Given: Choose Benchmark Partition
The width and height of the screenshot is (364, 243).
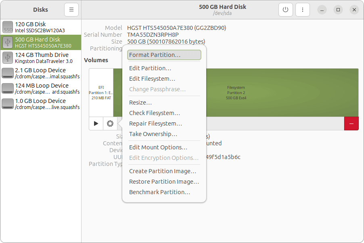Looking at the screenshot, I should [x=159, y=192].
